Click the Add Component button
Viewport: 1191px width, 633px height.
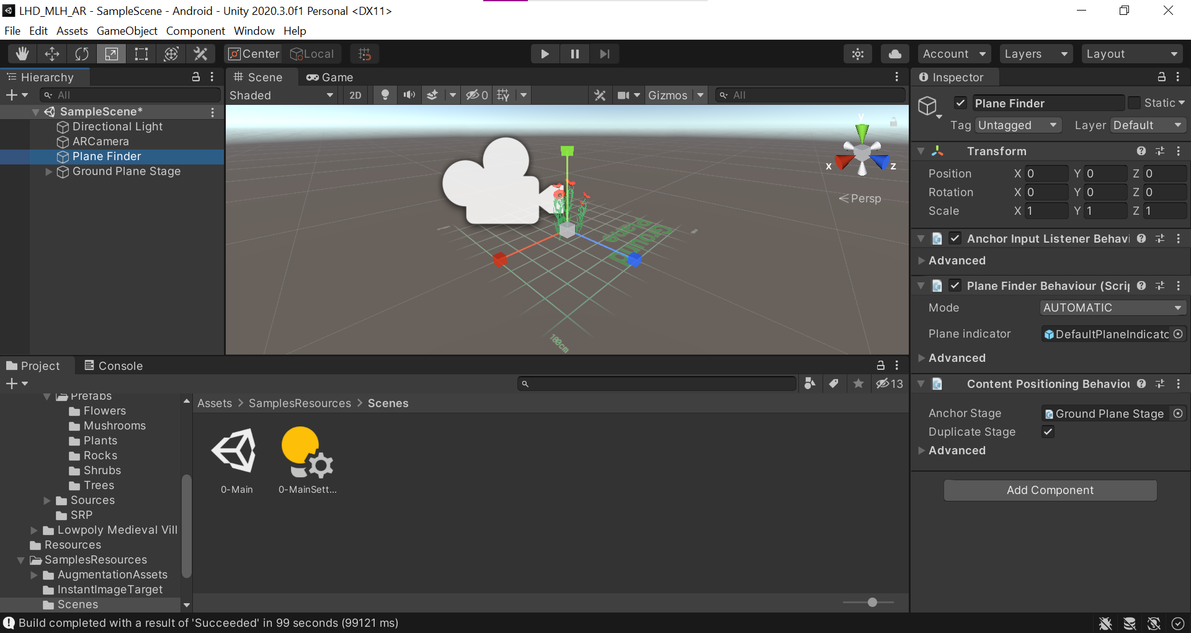point(1050,490)
